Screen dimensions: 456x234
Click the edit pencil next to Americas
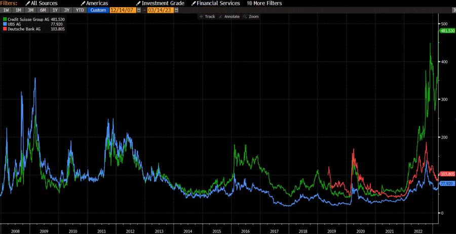(x=84, y=3)
